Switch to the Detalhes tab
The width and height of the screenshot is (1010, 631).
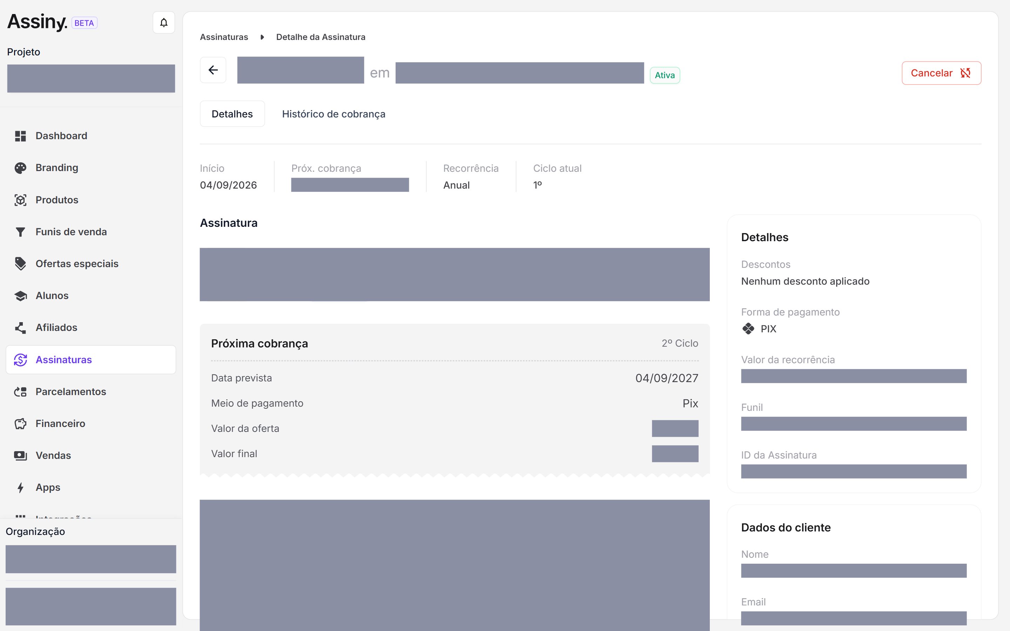click(232, 114)
